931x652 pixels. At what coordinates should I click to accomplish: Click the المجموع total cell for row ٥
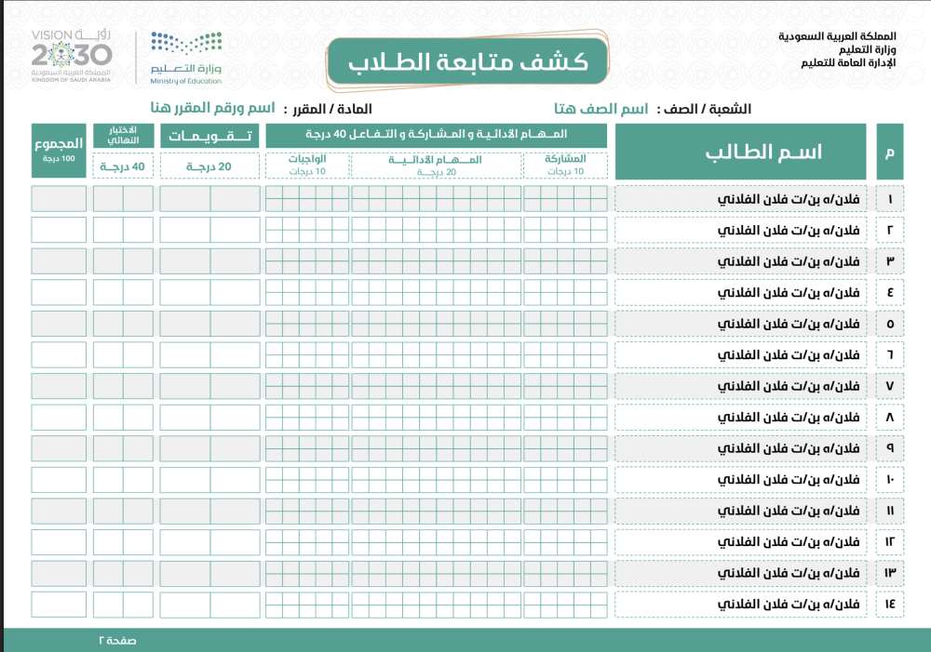click(x=59, y=324)
